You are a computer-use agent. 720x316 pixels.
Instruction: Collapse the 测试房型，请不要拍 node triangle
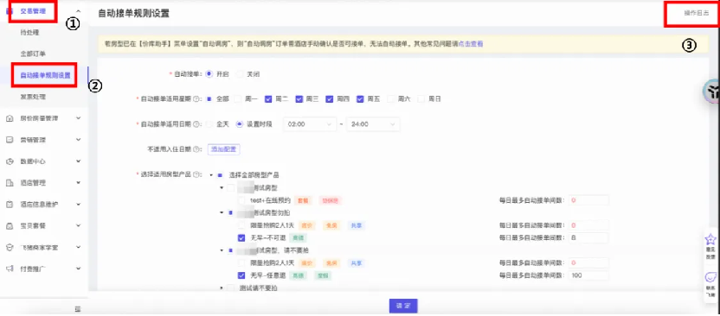(x=222, y=250)
